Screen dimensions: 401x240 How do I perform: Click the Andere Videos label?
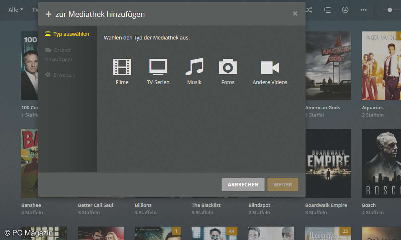click(270, 82)
